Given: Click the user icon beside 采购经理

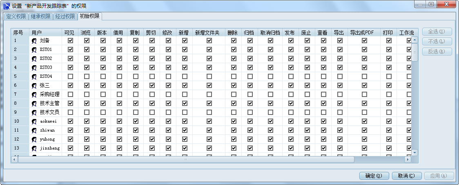Looking at the screenshot, I should coord(34,95).
